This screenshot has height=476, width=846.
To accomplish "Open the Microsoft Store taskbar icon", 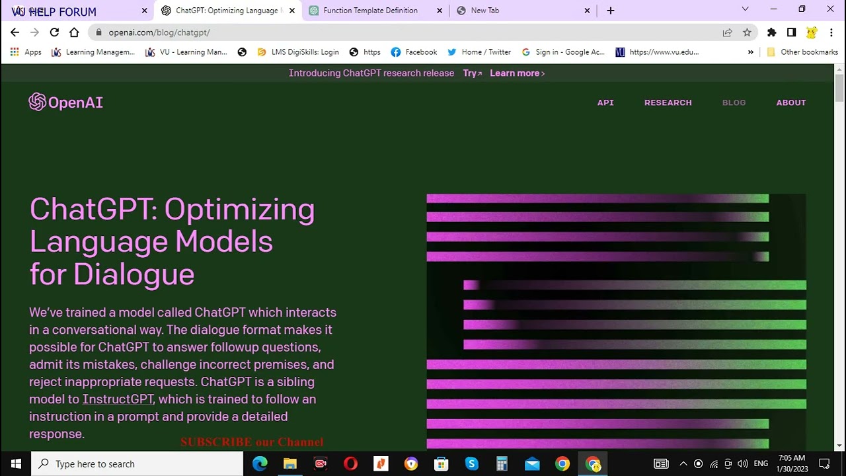I will (x=441, y=463).
